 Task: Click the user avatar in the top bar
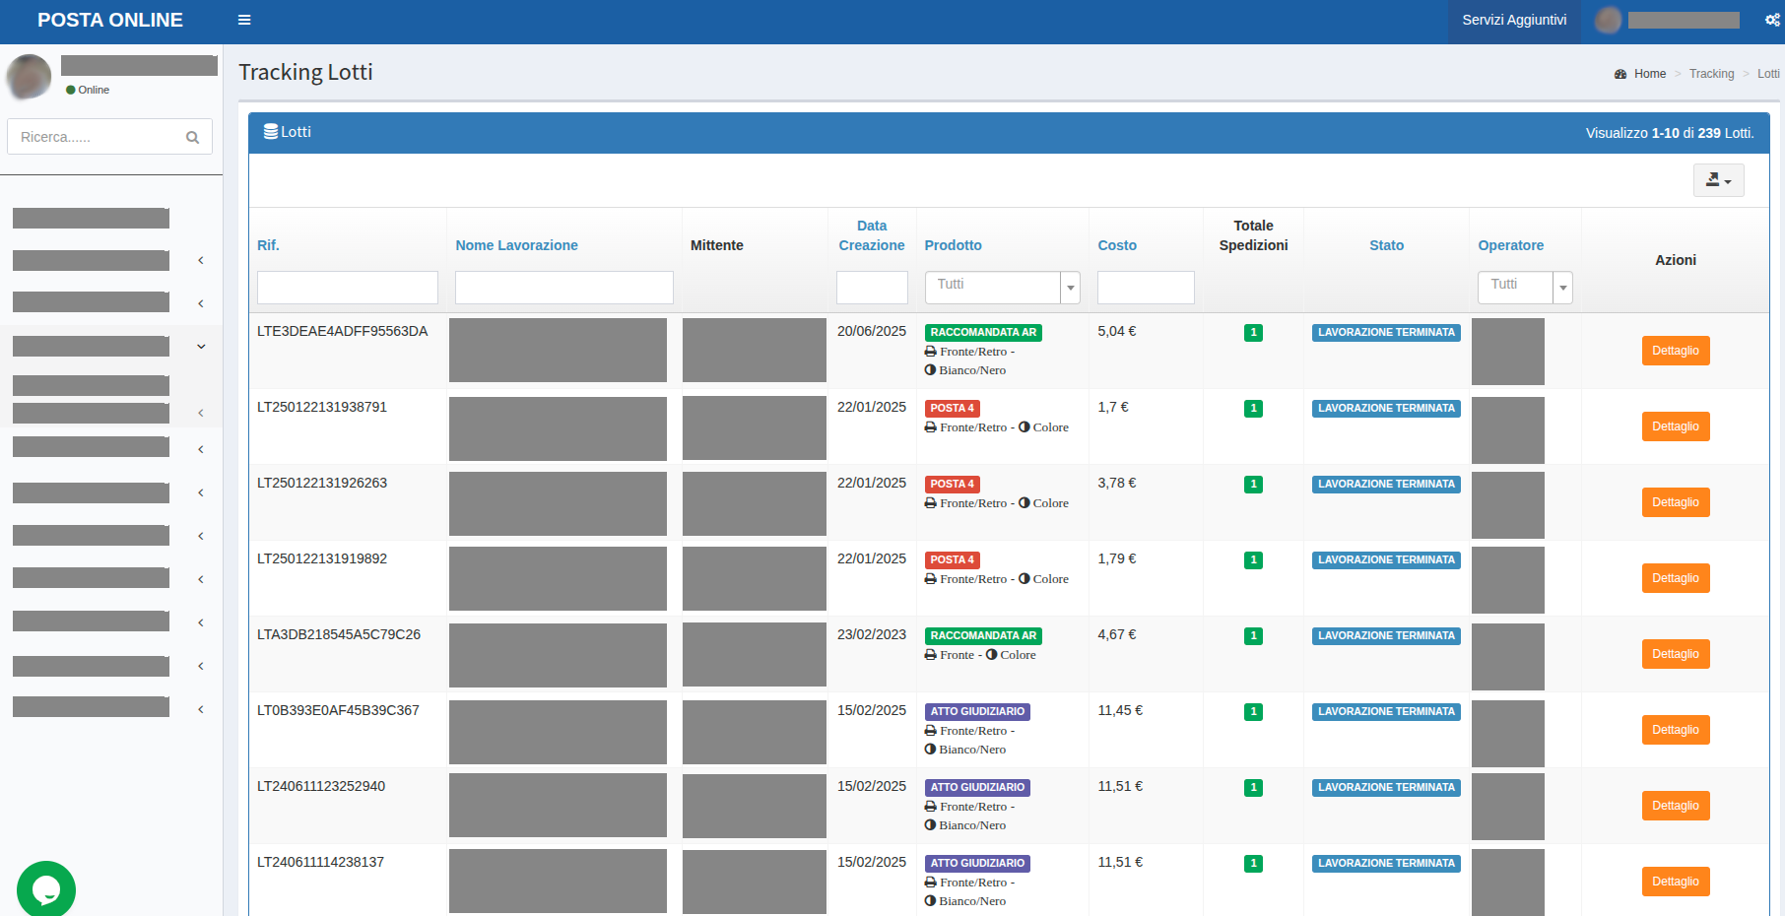click(x=1608, y=19)
